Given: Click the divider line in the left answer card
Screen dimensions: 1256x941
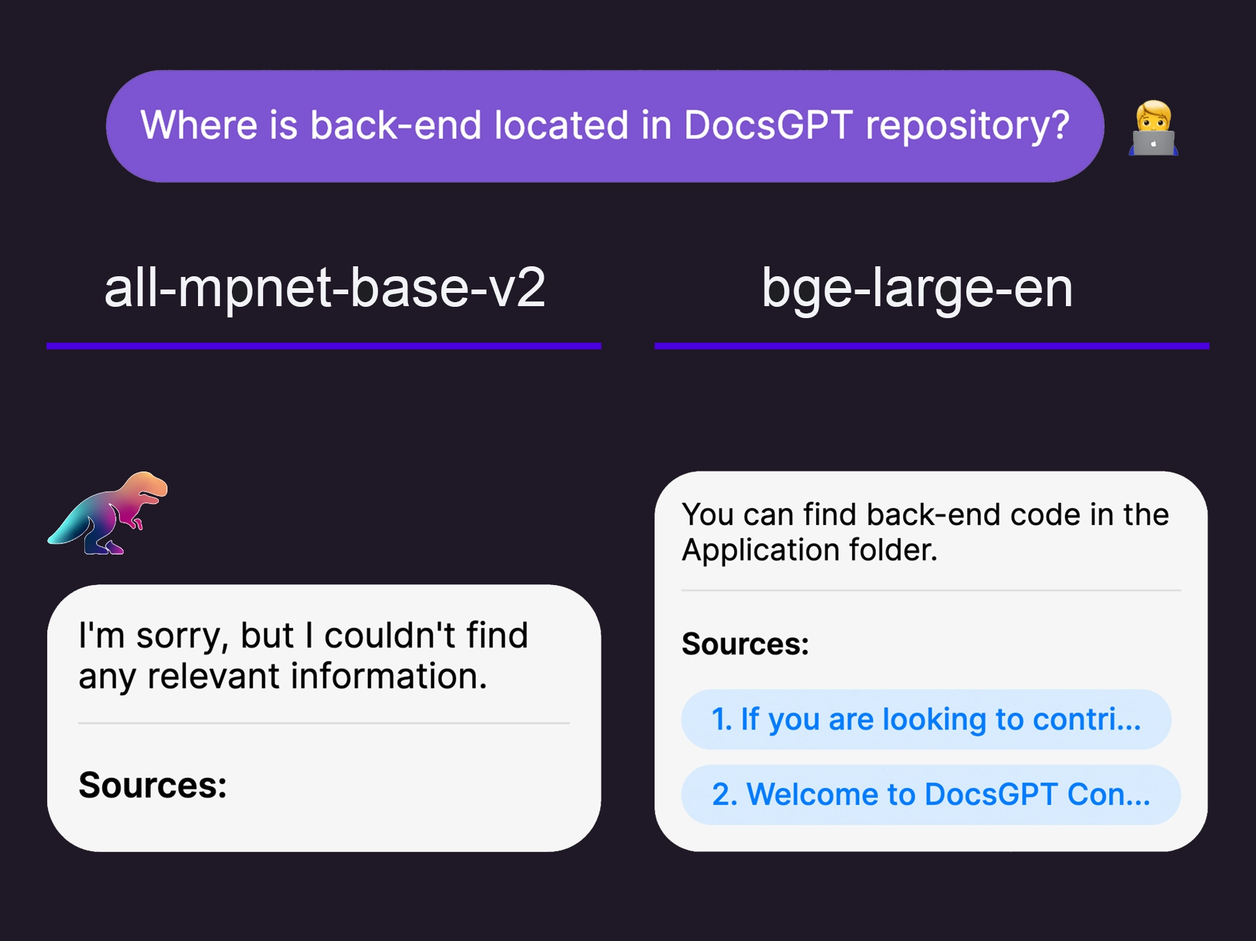Looking at the screenshot, I should coord(324,723).
